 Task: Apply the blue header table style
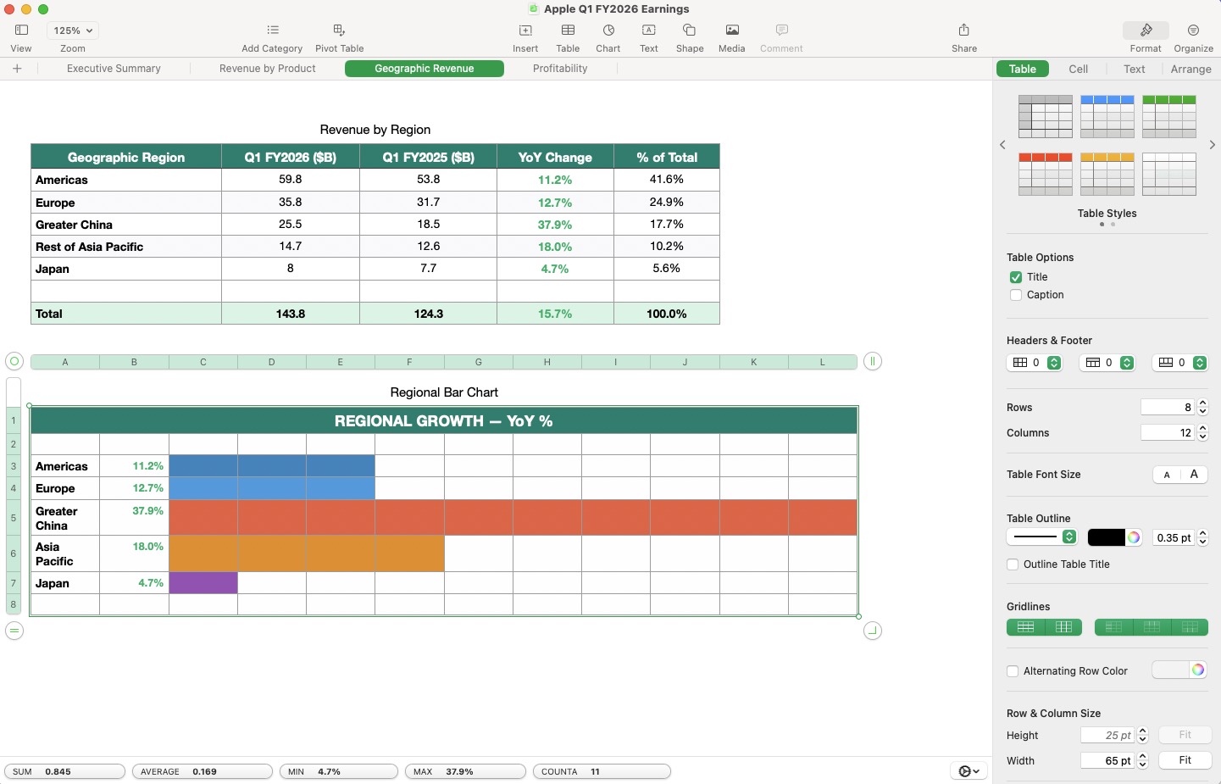point(1107,116)
